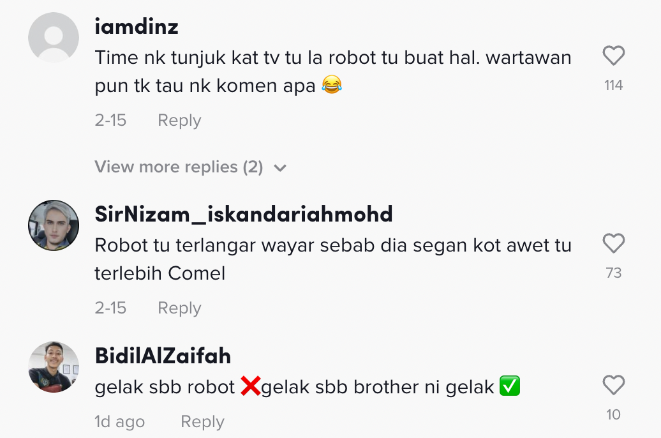Image resolution: width=661 pixels, height=438 pixels.
Task: Reply to SirNizam_iskandariahmohd's comment
Action: [x=179, y=308]
